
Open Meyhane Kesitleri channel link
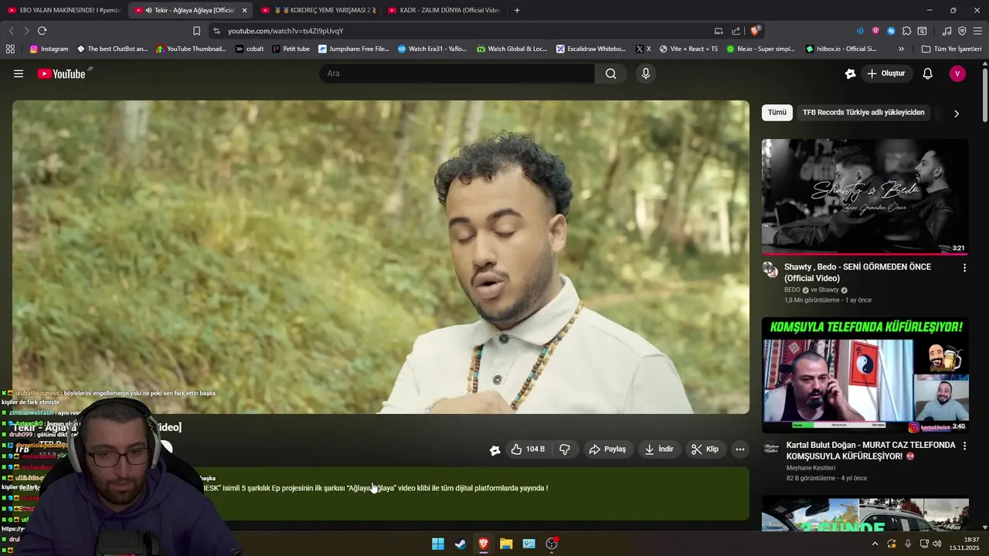(x=811, y=468)
